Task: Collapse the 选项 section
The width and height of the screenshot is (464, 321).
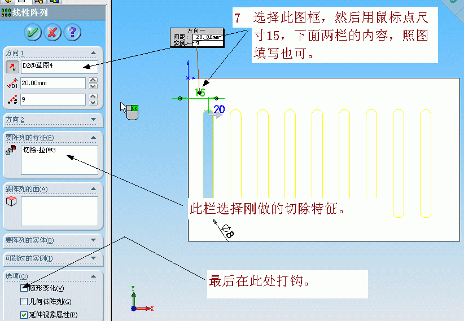Action: [x=94, y=276]
